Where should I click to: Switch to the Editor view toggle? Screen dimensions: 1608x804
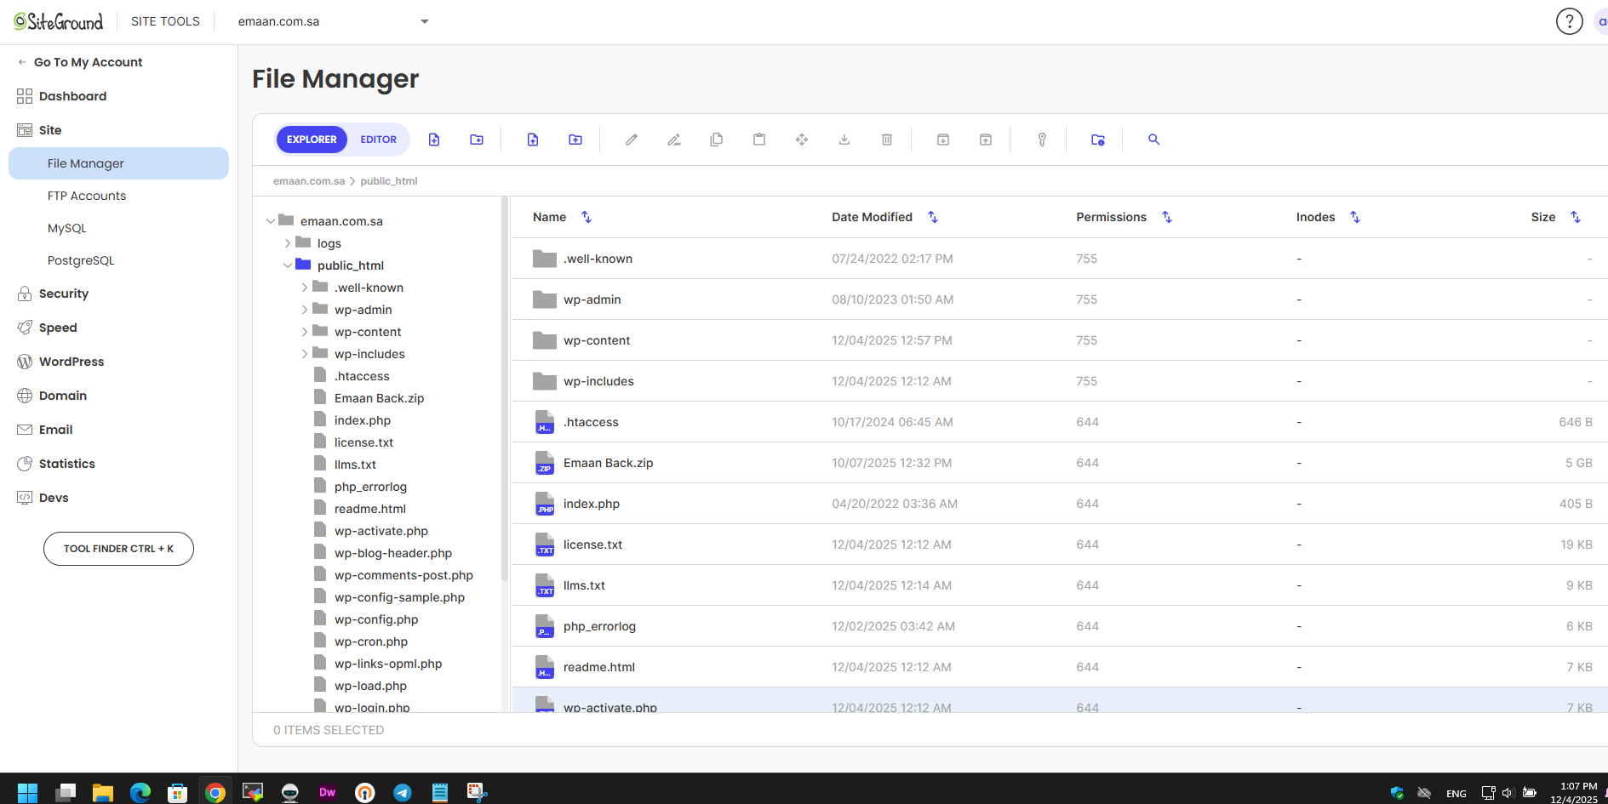pyautogui.click(x=378, y=140)
